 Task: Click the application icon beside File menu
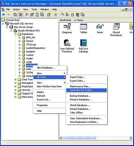tap(3, 9)
